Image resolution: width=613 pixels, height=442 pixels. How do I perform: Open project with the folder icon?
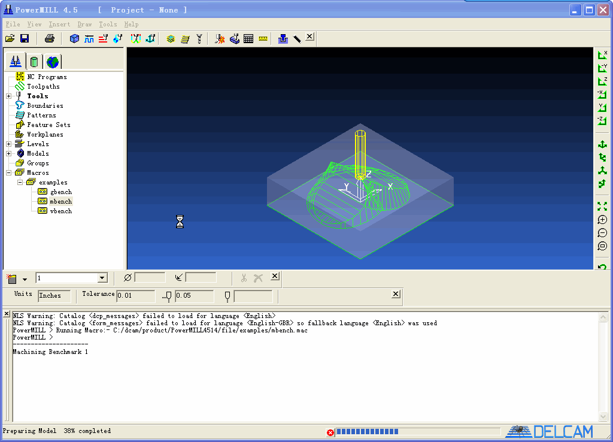point(10,38)
